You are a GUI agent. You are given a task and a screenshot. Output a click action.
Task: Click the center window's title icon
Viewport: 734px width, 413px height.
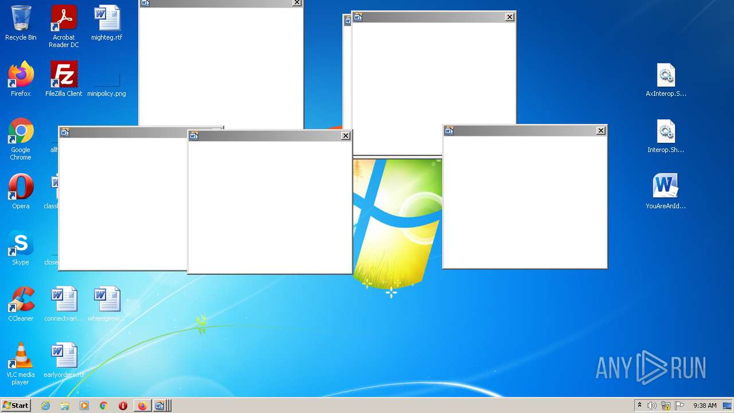[x=194, y=136]
